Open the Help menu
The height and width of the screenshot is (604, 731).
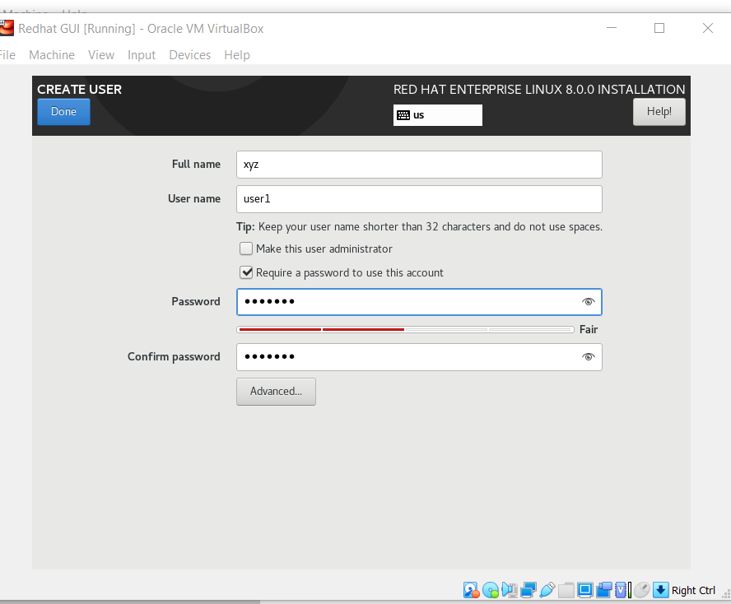click(x=237, y=55)
